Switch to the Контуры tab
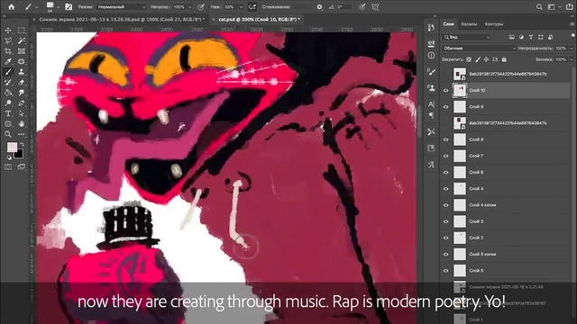Screen dimensions: 577x324 (x=494, y=24)
